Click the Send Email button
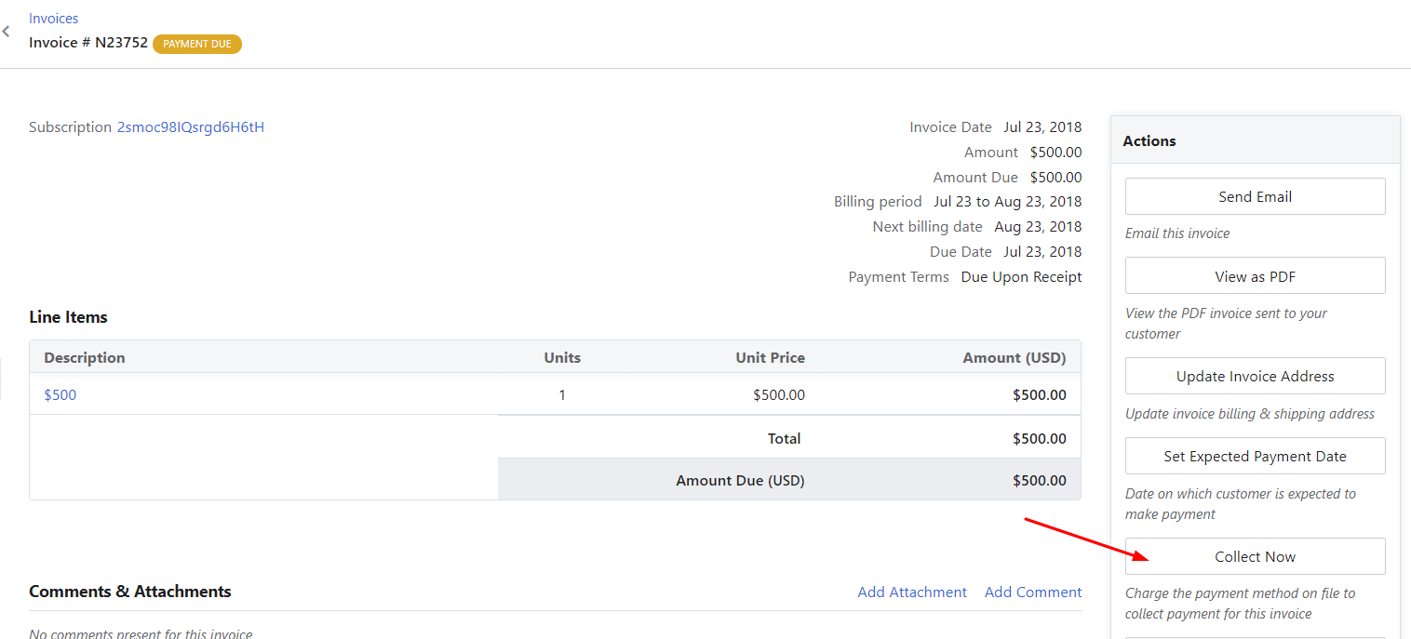 (1255, 196)
